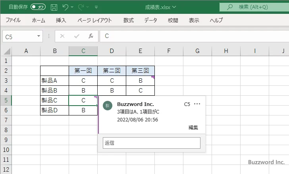Select column E header
This screenshot has height=174, width=289.
coord(140,51)
